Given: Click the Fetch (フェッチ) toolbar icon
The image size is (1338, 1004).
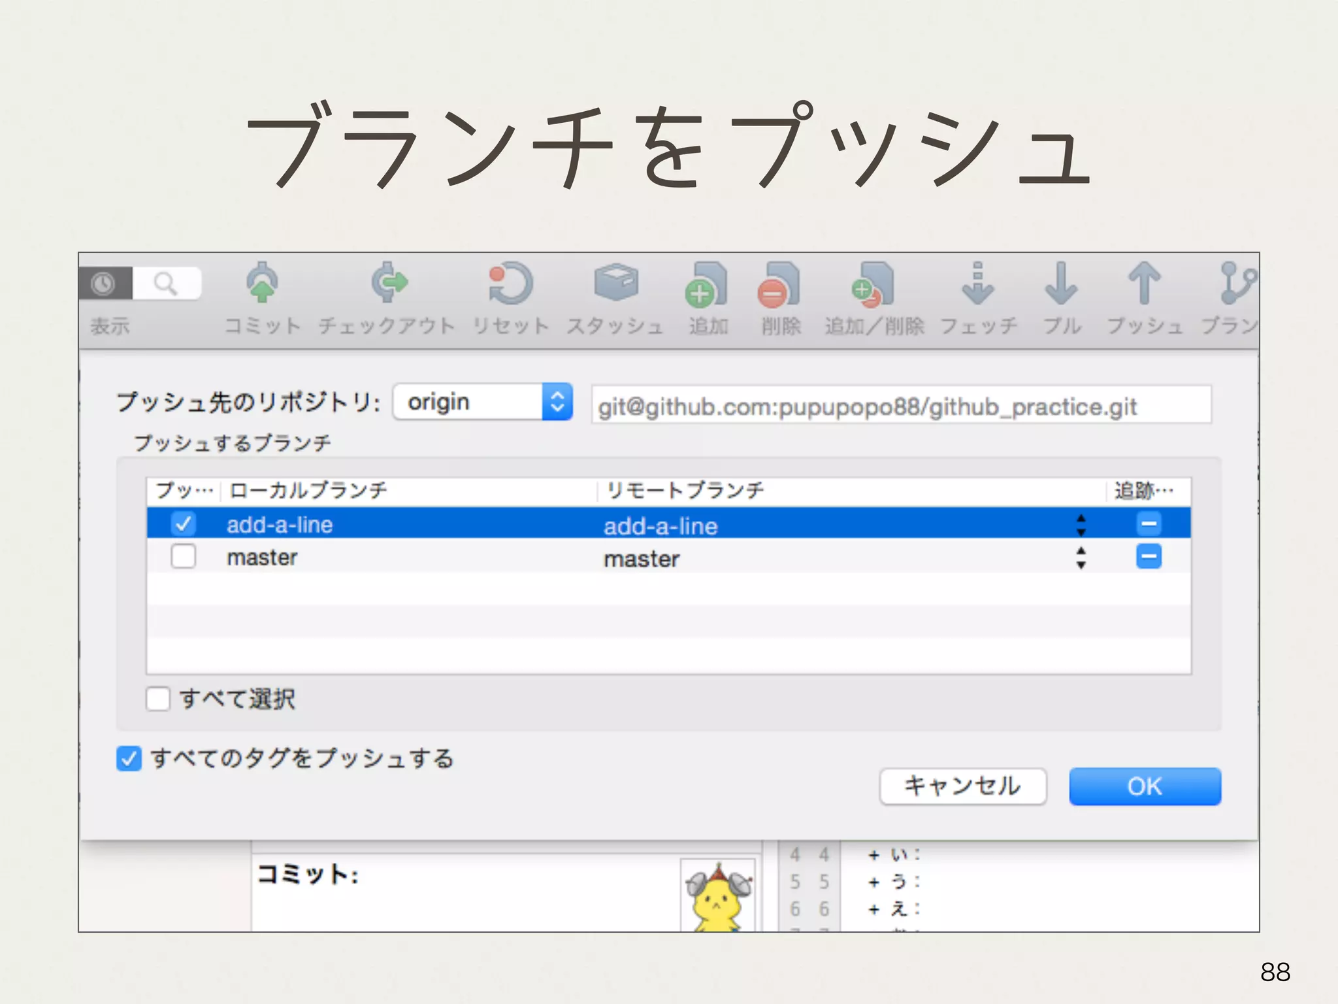Looking at the screenshot, I should [x=977, y=284].
